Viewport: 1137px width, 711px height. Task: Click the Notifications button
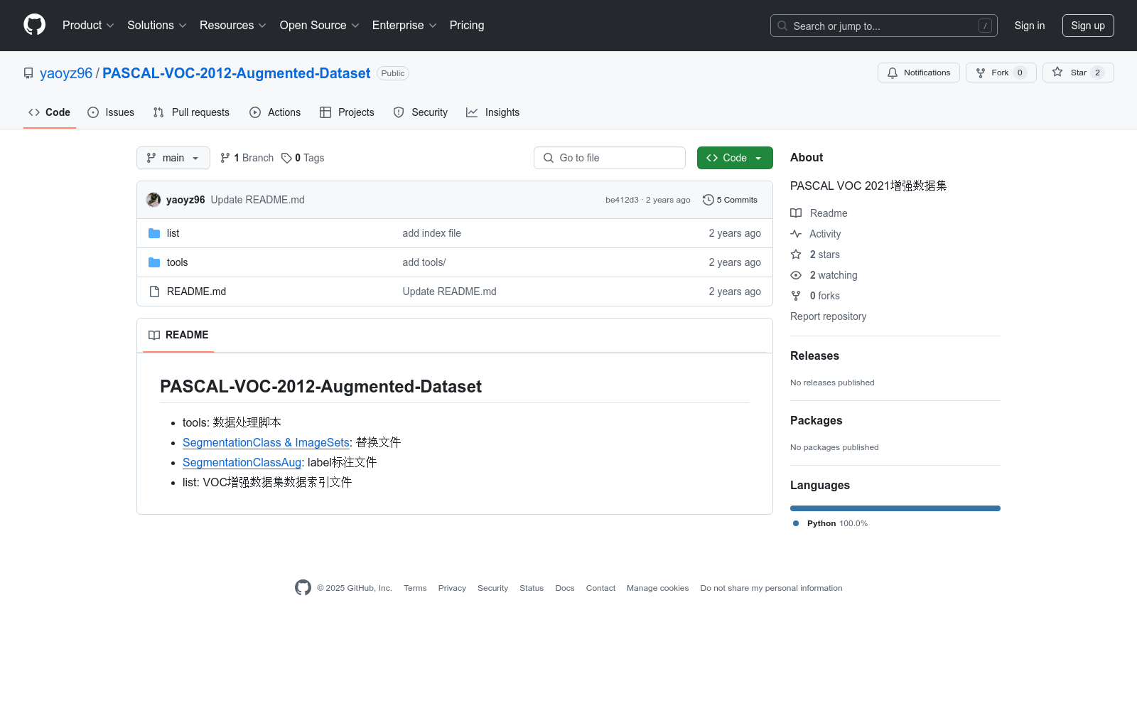[919, 73]
